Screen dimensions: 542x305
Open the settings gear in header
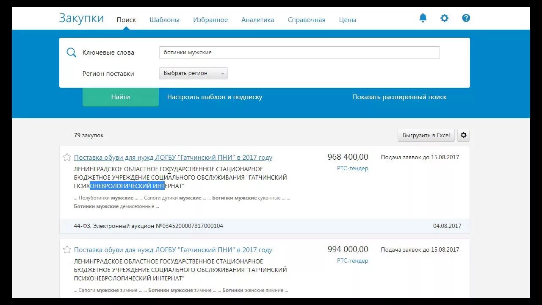tap(444, 18)
